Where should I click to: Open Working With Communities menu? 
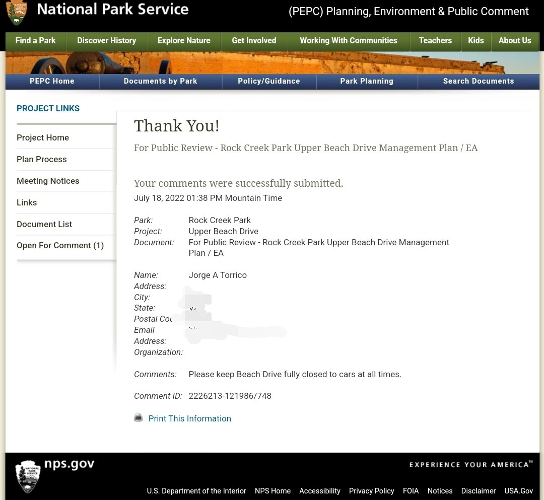coord(349,41)
